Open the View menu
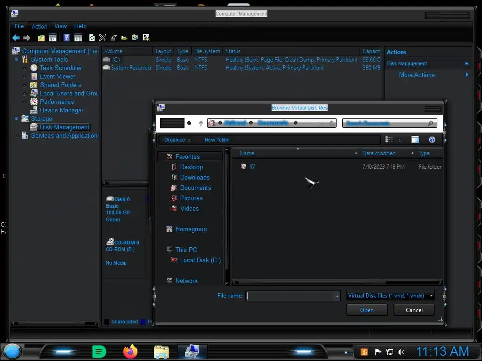 (x=61, y=26)
